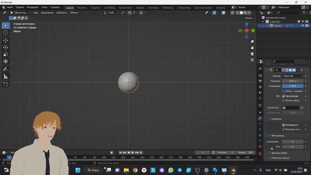Click the blue Z axis gizmo ball
This screenshot has width=311, height=175.
246,24
